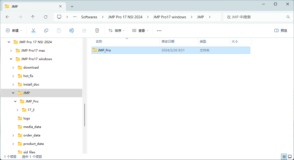Open hidden breadcrumb ellipsis in address bar
Screen dimensions: 294x160
pos(75,17)
